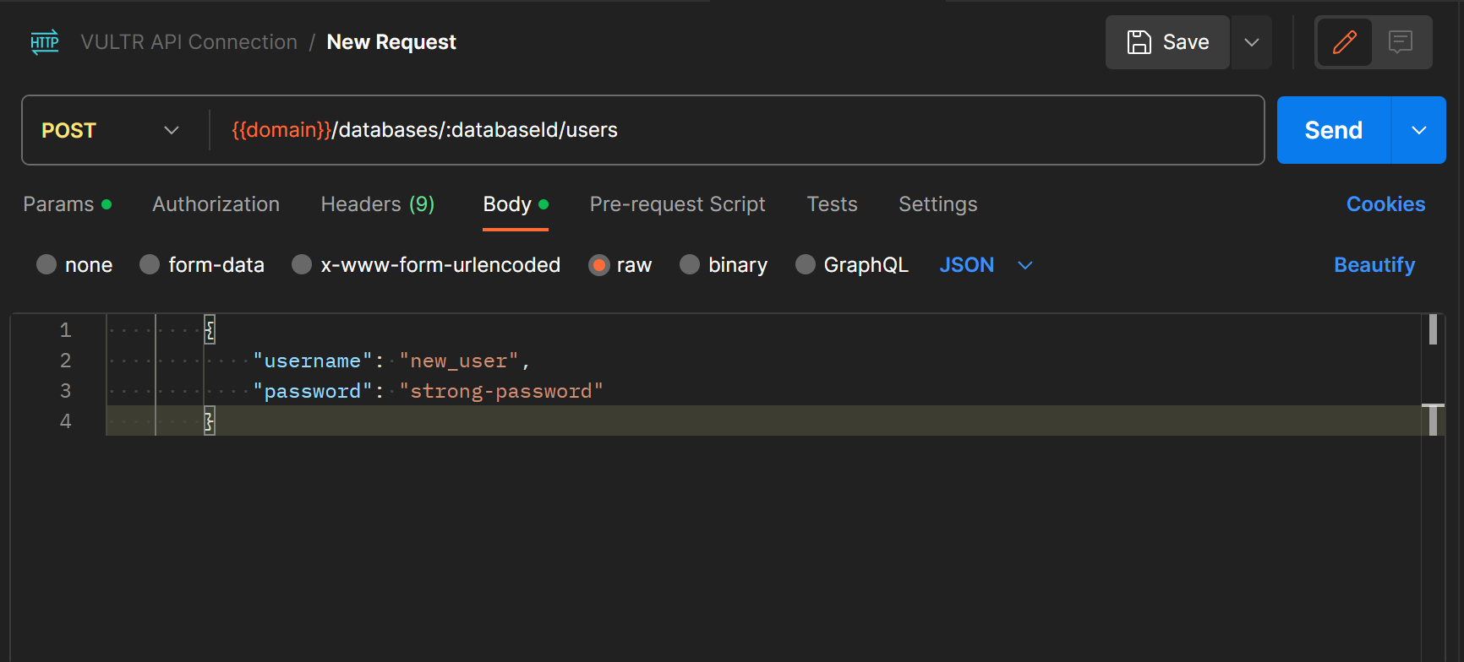
Task: Click the "new_user" value in editor
Action: (x=458, y=361)
